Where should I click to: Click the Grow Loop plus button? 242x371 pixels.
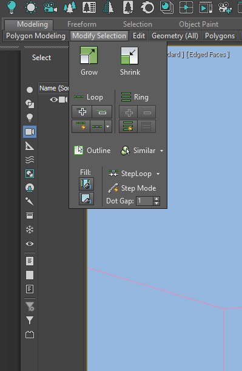point(82,112)
